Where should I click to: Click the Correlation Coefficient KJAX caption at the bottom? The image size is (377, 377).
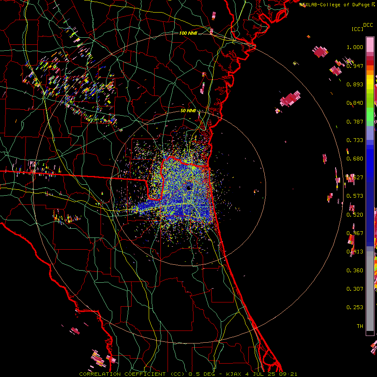click(x=188, y=374)
